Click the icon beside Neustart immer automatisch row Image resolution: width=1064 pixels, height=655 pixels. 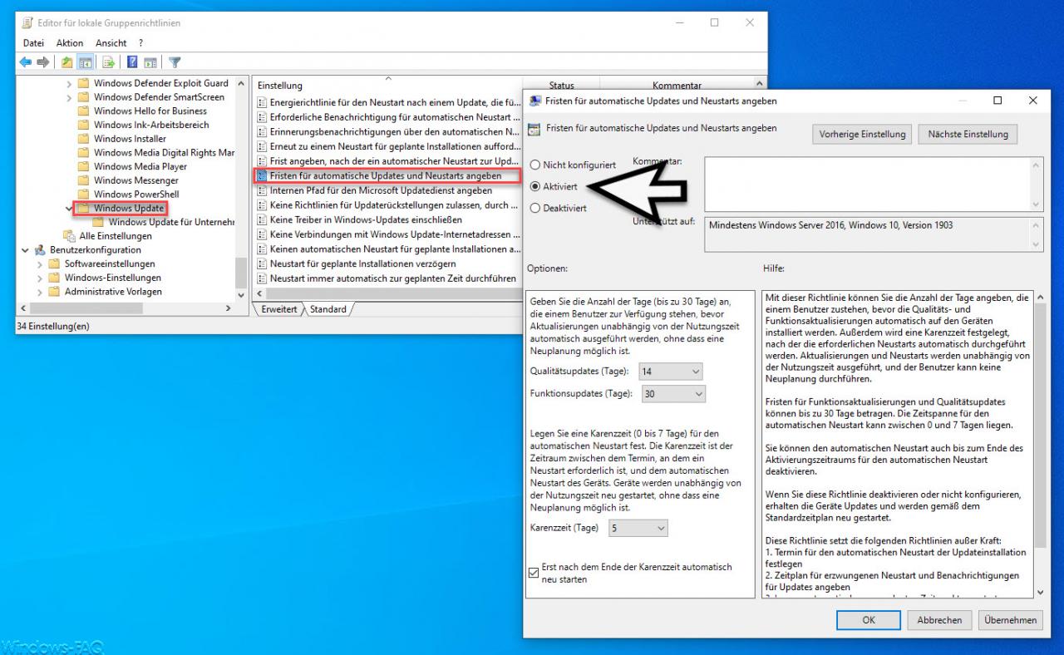tap(262, 278)
